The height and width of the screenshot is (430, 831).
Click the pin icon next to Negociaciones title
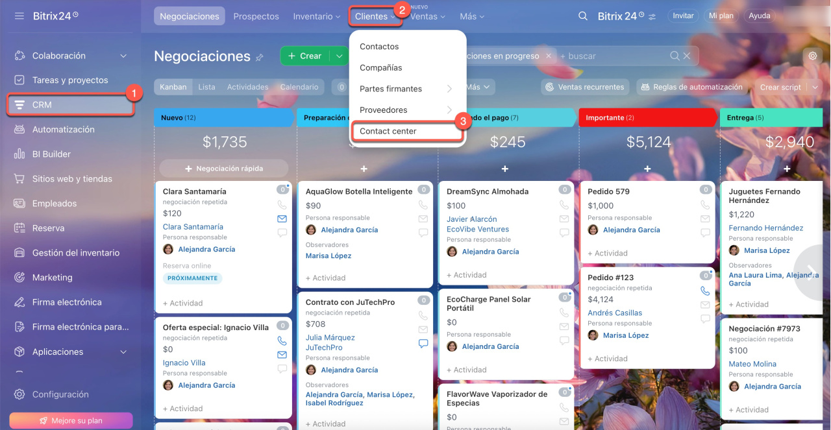tap(260, 57)
